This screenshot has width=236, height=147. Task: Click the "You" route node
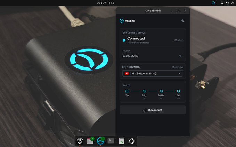click(127, 91)
